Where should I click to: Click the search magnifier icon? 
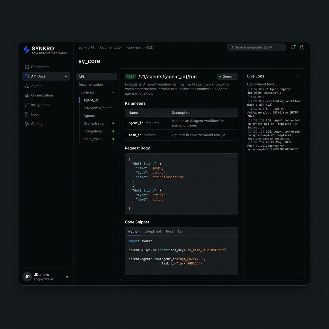click(231, 48)
